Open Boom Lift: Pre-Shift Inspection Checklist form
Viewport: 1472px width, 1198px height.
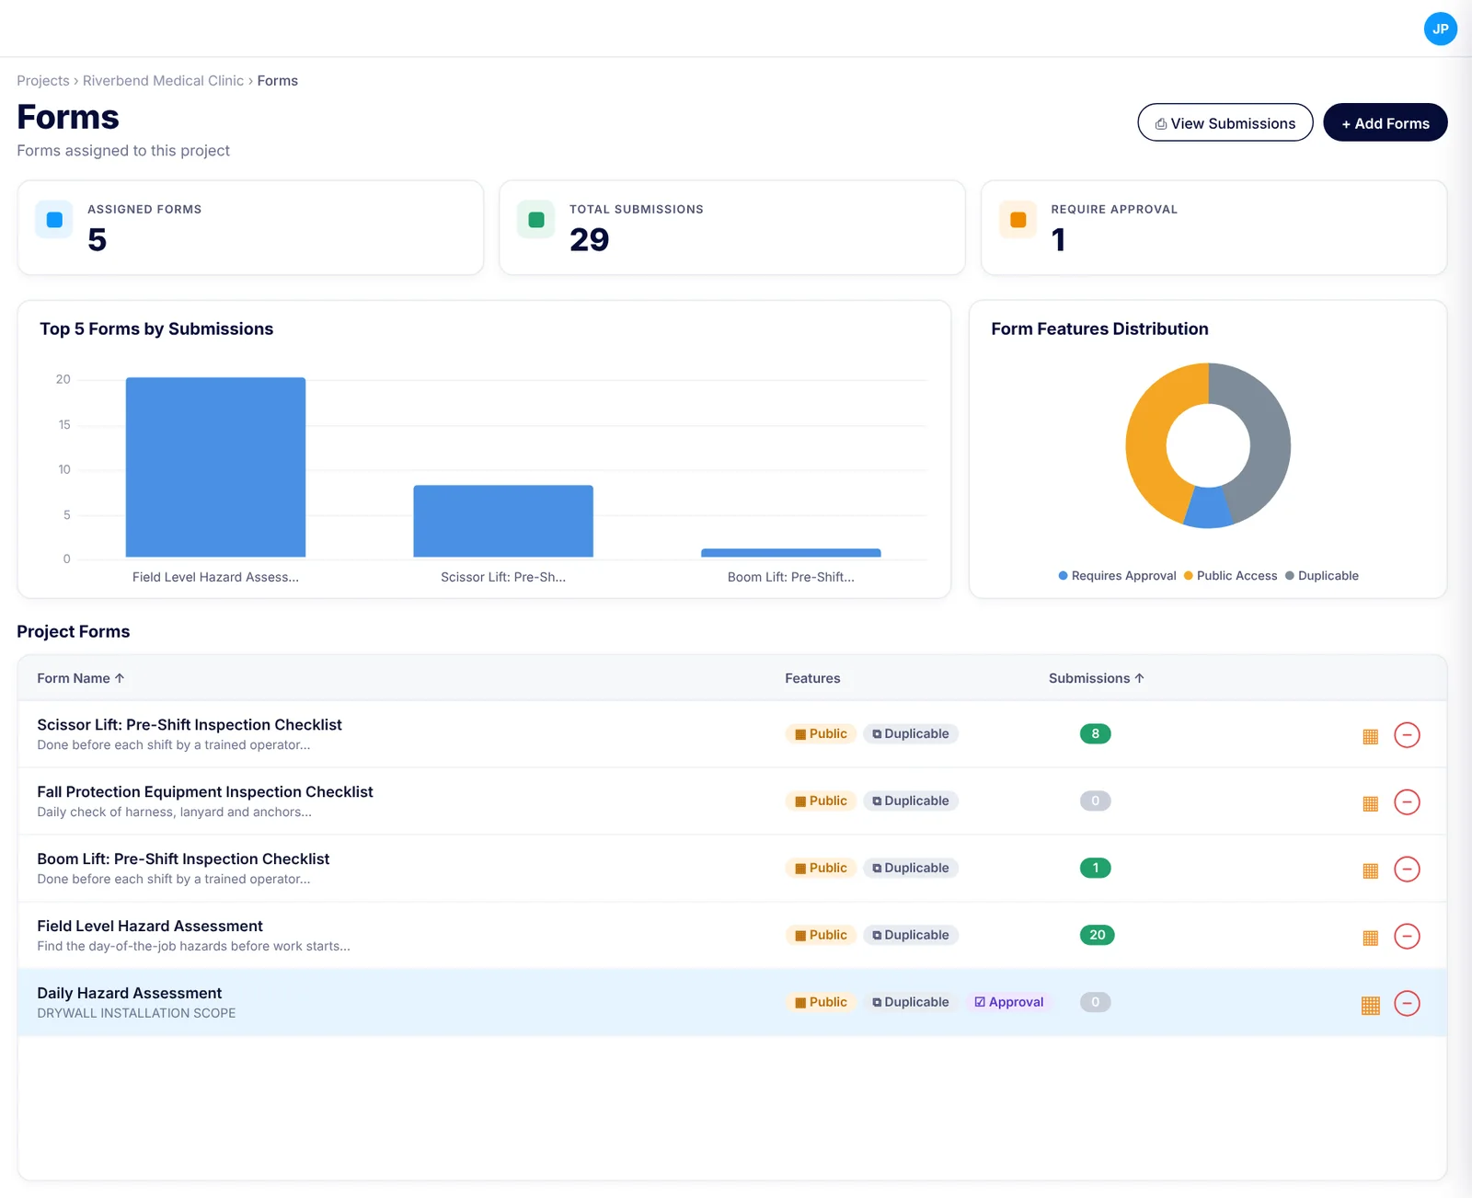click(x=183, y=858)
